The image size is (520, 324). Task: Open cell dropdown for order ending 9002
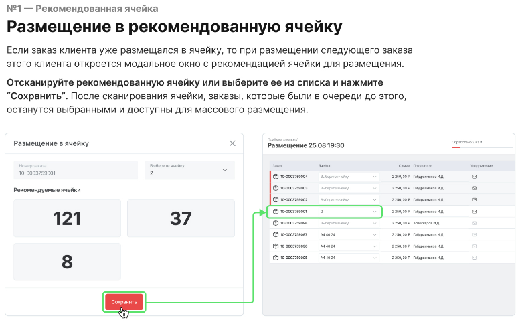(349, 200)
